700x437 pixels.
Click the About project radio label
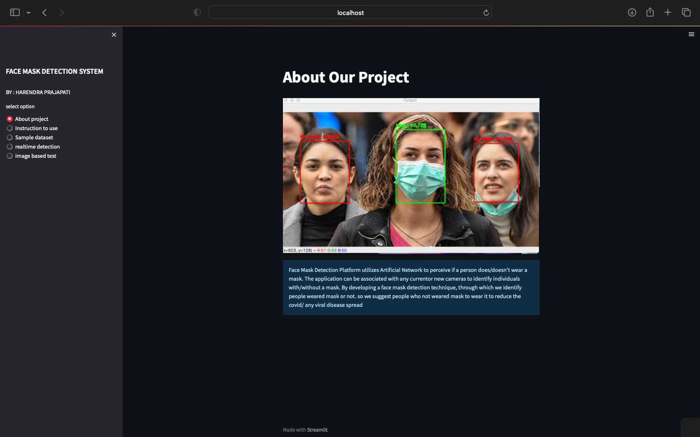[32, 119]
